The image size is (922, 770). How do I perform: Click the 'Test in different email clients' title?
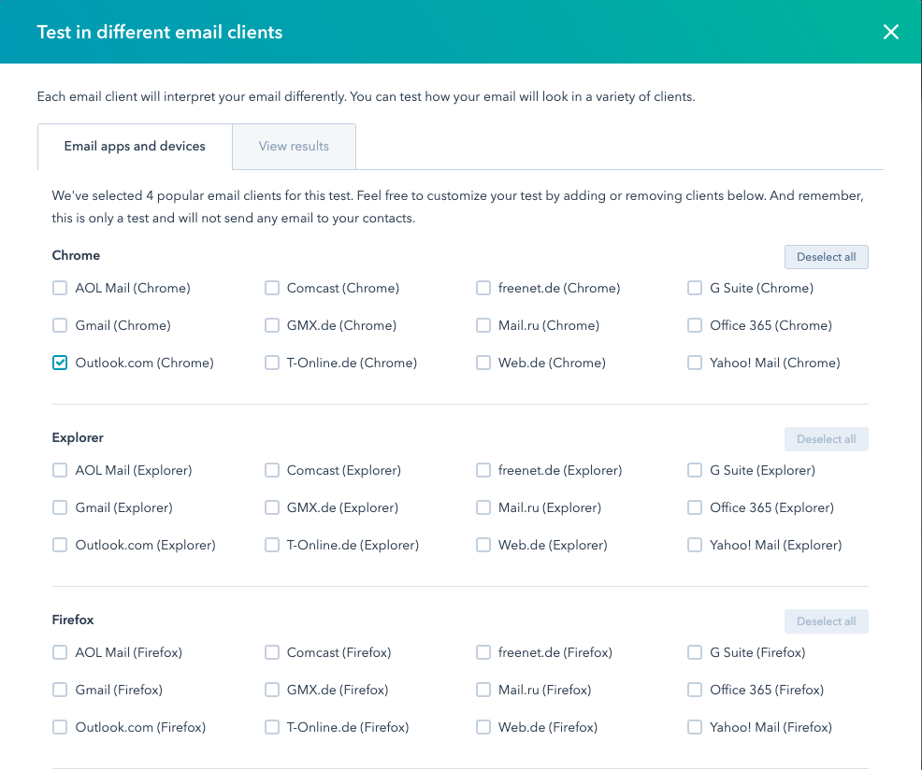tap(159, 32)
